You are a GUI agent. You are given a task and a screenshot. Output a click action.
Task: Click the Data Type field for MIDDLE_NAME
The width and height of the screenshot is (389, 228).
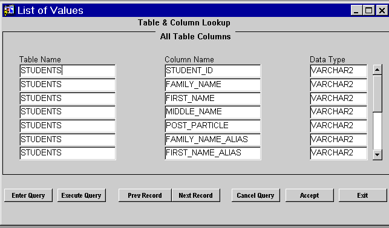tap(338, 112)
